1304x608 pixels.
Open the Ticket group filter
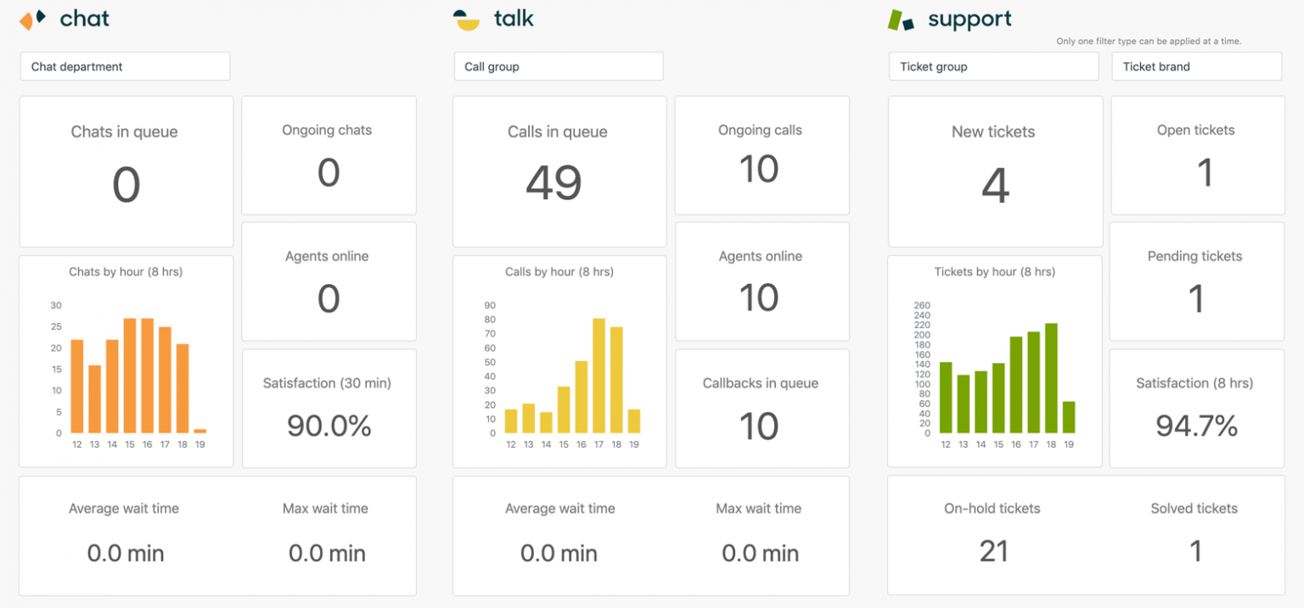point(993,66)
